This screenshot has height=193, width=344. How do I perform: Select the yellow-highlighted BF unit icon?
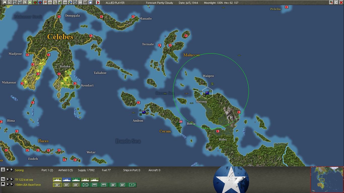pos(57,185)
